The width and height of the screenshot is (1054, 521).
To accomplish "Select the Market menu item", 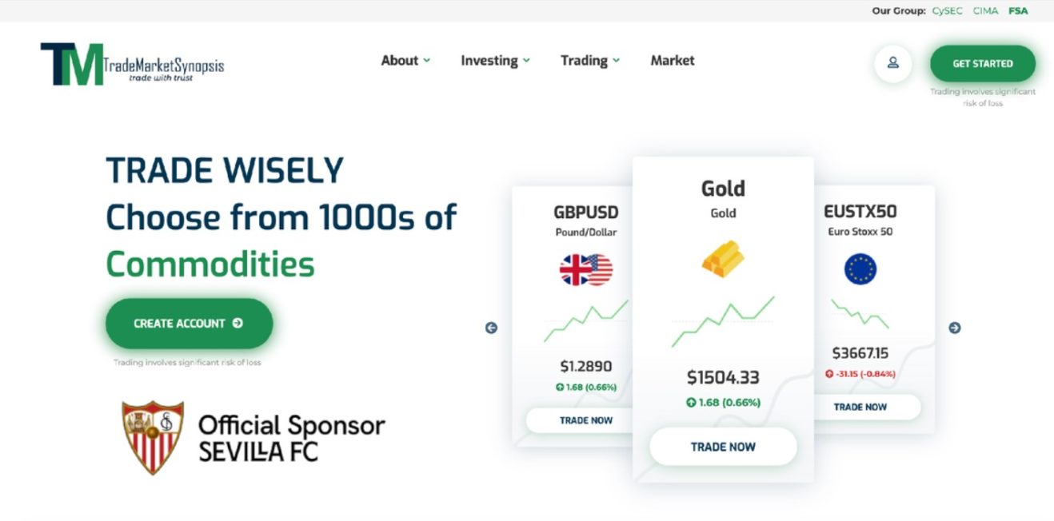I will tap(673, 60).
